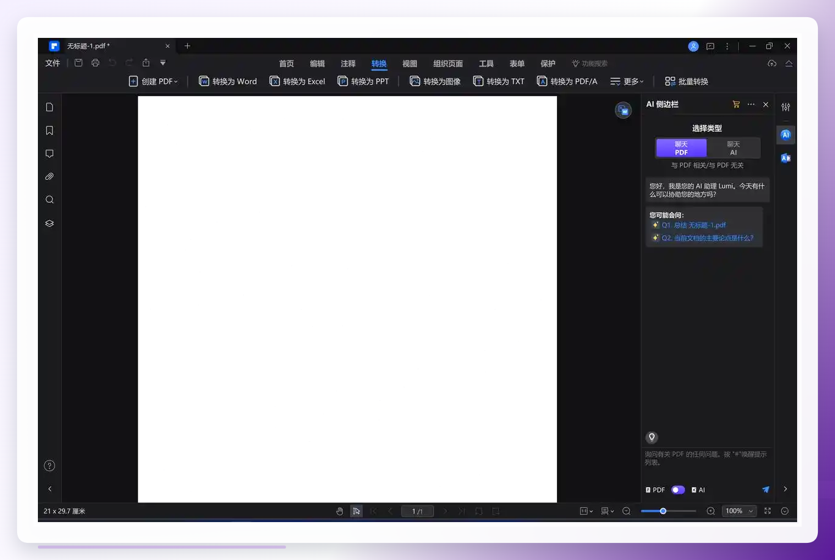
Task: Open the page layout display dropdown
Action: point(607,511)
